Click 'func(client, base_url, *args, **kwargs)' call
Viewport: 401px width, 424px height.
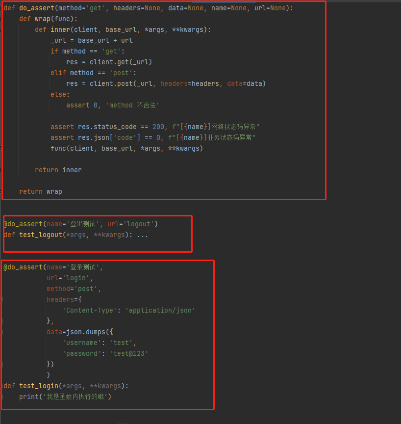click(x=126, y=149)
